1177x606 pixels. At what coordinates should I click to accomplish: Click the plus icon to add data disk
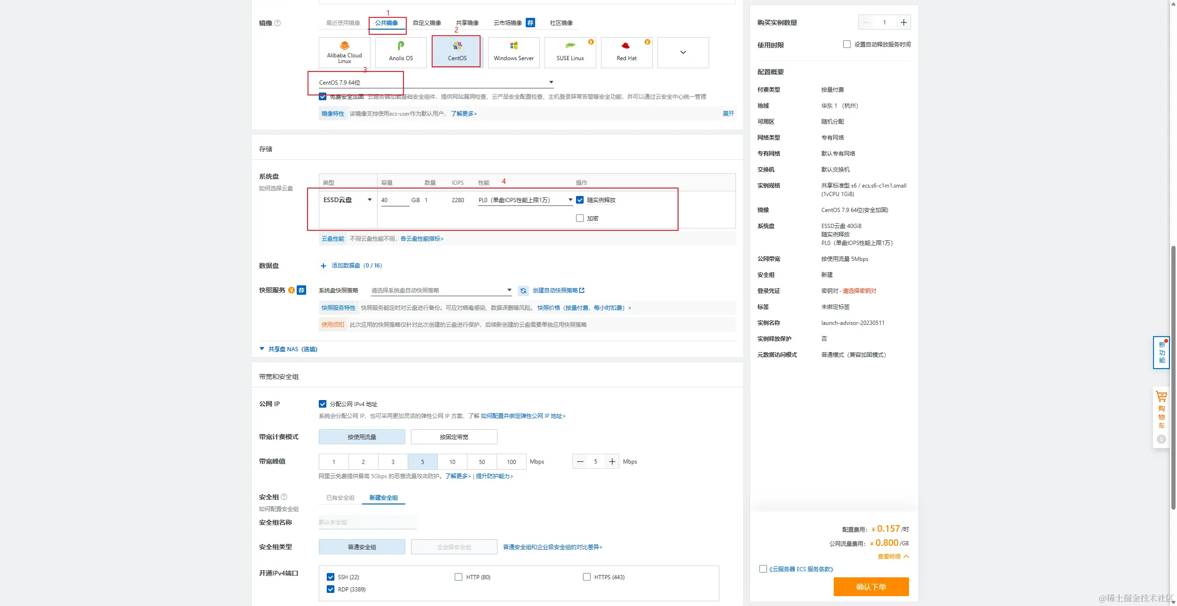click(323, 266)
